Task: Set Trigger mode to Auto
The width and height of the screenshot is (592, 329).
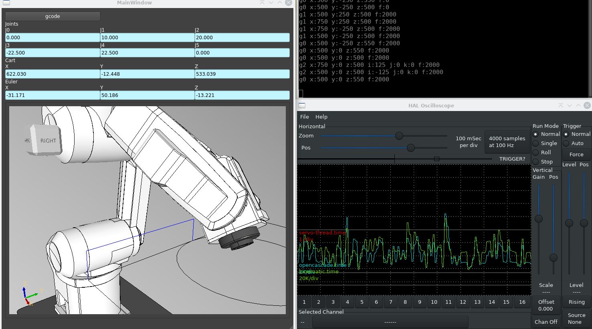Action: pos(566,143)
